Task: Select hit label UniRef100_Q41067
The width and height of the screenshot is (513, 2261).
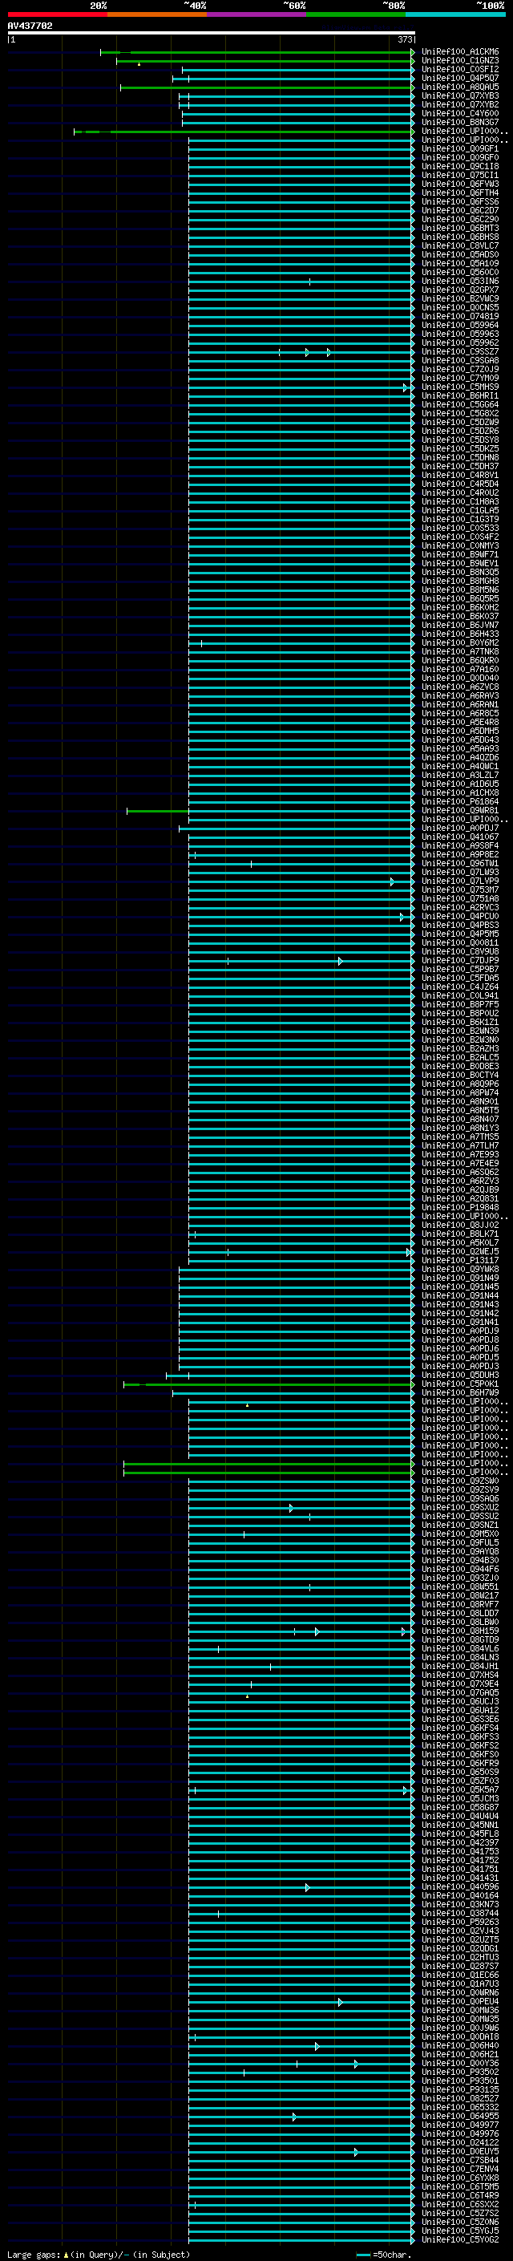Action: 460,837
